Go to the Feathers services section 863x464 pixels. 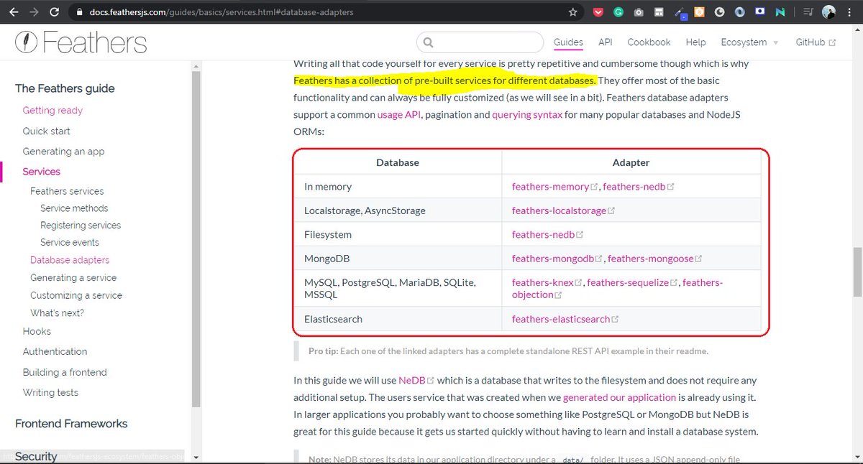[67, 191]
